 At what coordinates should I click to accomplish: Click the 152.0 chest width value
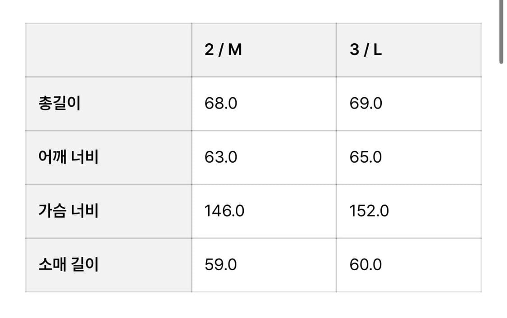369,211
